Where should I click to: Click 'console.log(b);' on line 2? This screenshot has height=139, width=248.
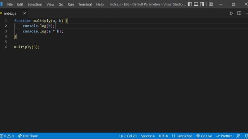coord(39,26)
